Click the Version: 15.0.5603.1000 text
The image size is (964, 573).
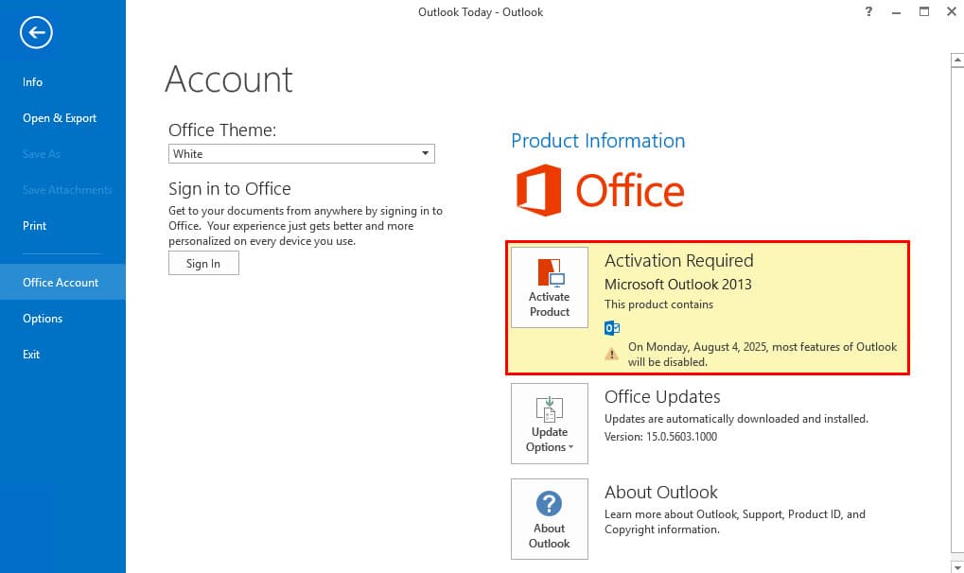pos(660,437)
